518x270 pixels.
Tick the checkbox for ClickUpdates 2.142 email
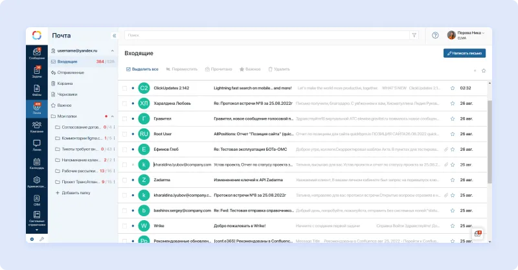tap(124, 87)
